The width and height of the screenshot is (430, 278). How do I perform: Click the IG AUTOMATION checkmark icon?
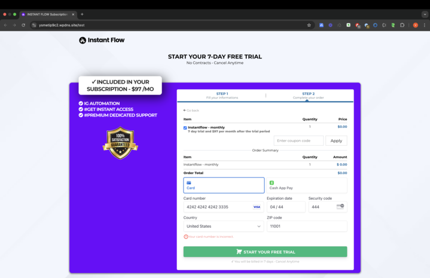pos(81,103)
